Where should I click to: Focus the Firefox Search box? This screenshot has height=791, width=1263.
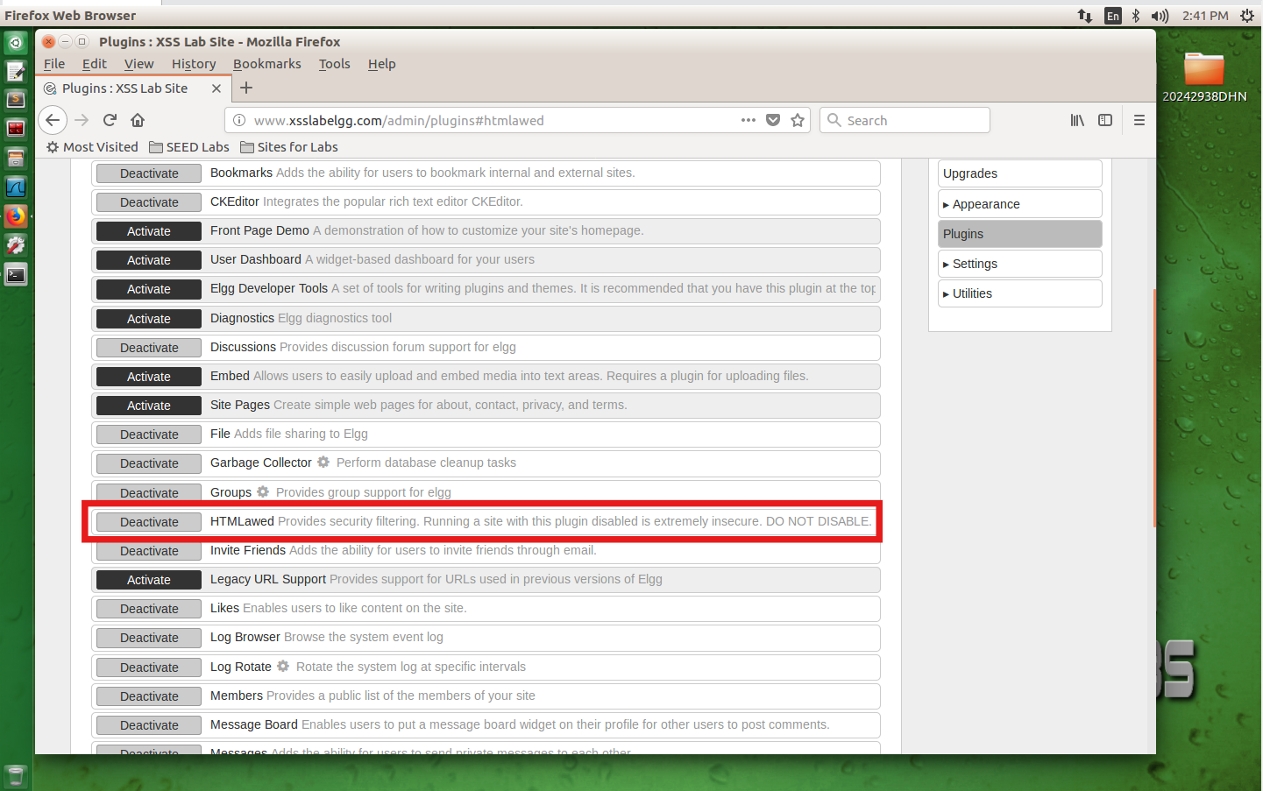tap(905, 120)
